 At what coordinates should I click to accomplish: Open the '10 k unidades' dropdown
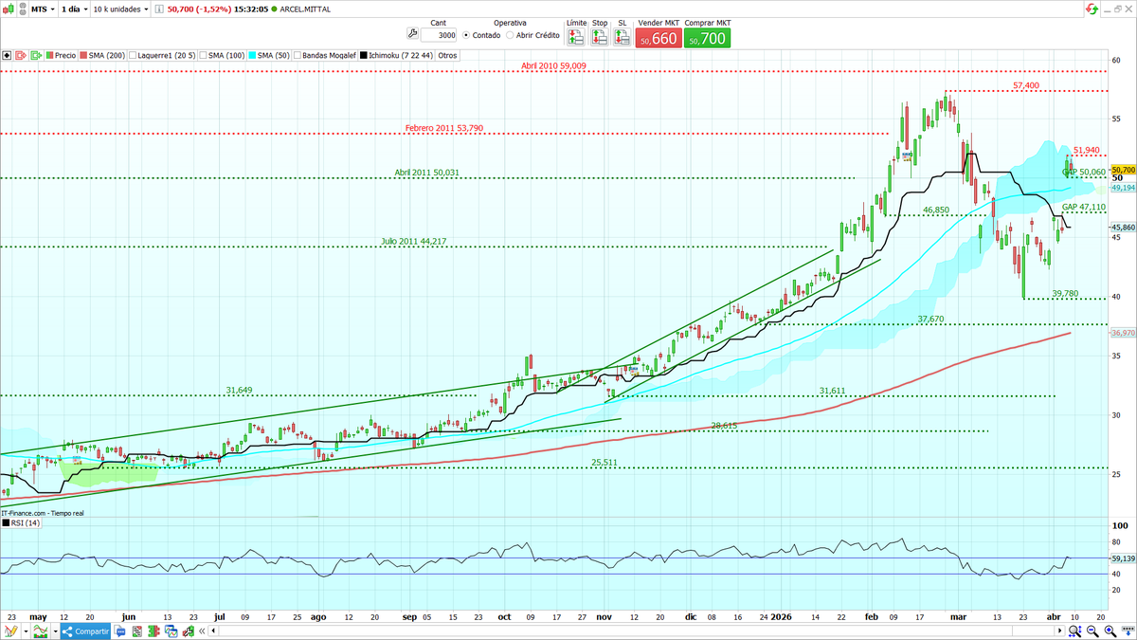click(121, 9)
